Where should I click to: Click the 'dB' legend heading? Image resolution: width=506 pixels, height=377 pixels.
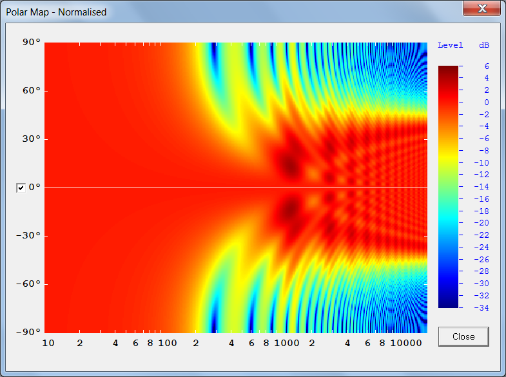point(484,46)
